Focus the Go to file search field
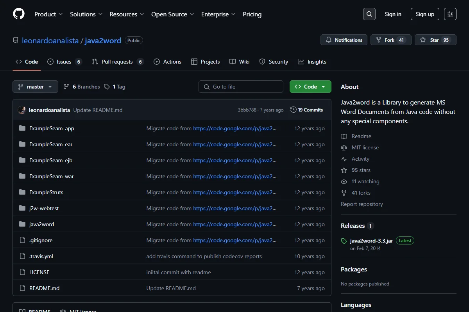Viewport: 469px width, 312px height. (x=241, y=87)
